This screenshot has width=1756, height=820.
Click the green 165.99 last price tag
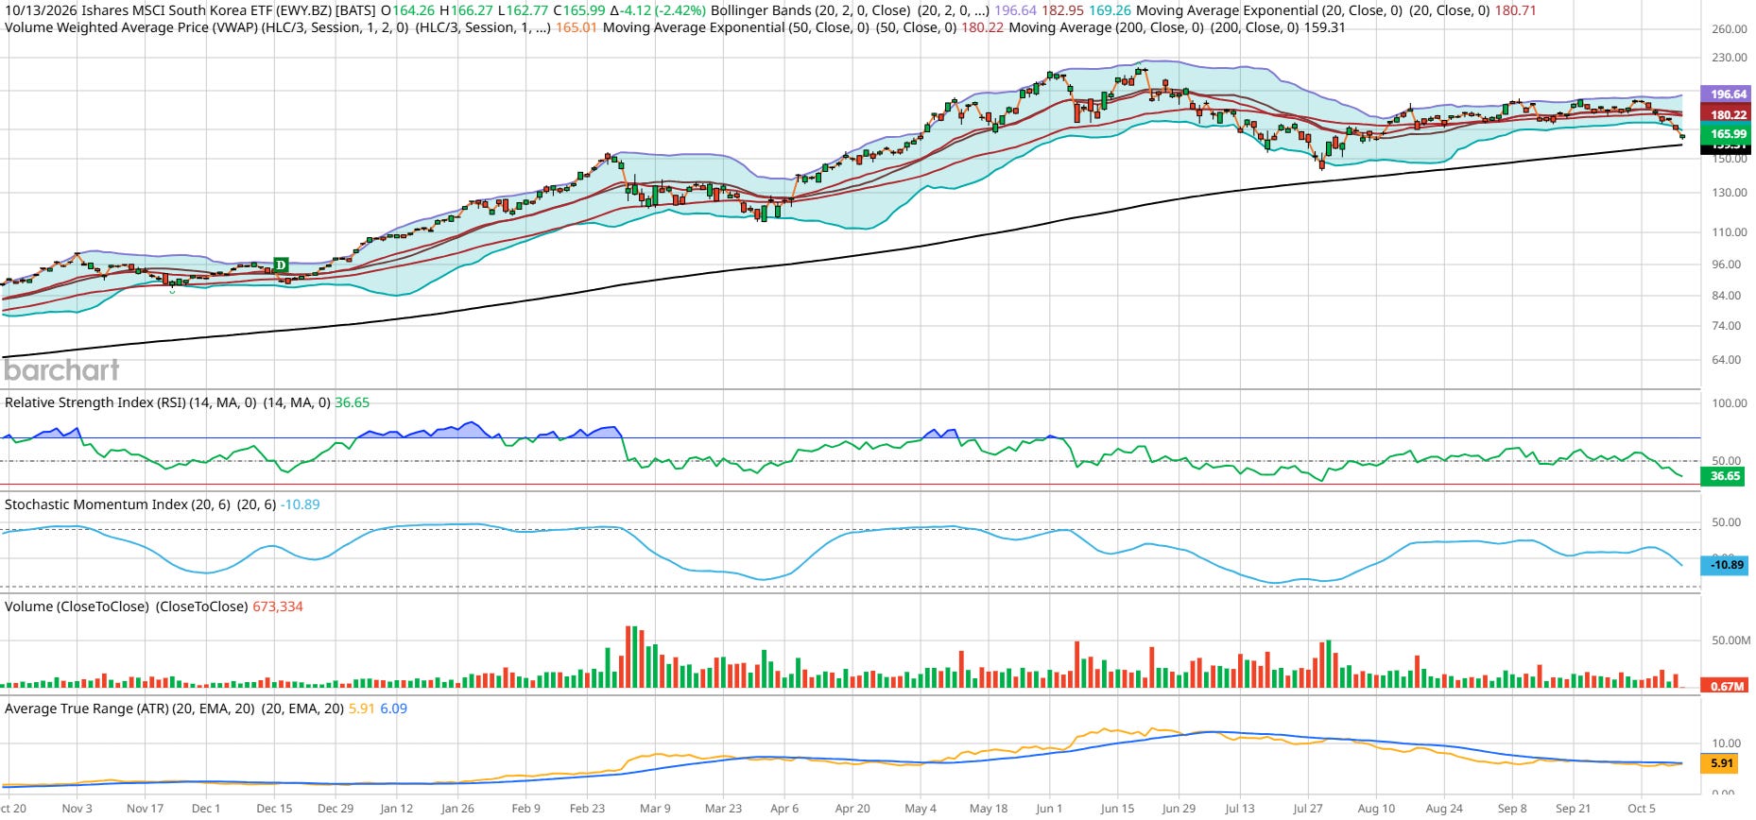coord(1725,134)
